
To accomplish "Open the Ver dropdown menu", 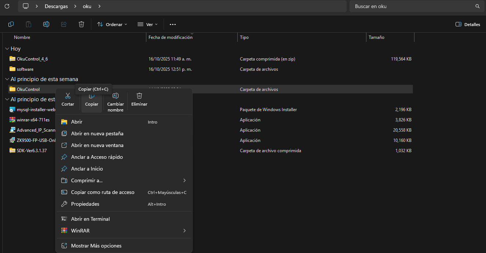I will click(x=147, y=24).
